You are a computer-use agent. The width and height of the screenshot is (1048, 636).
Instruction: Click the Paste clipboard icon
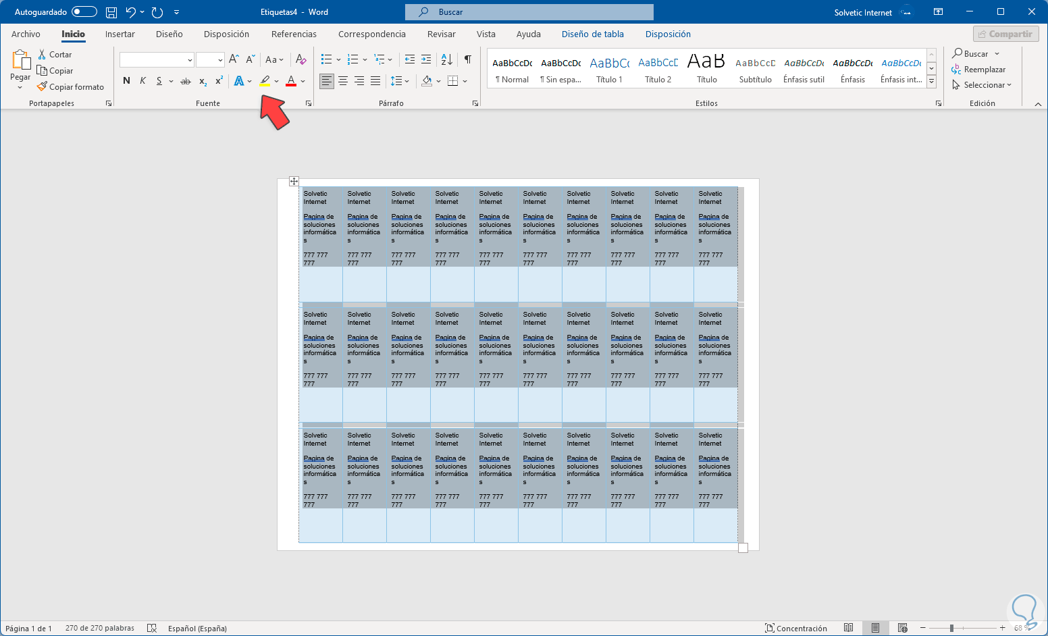point(20,60)
